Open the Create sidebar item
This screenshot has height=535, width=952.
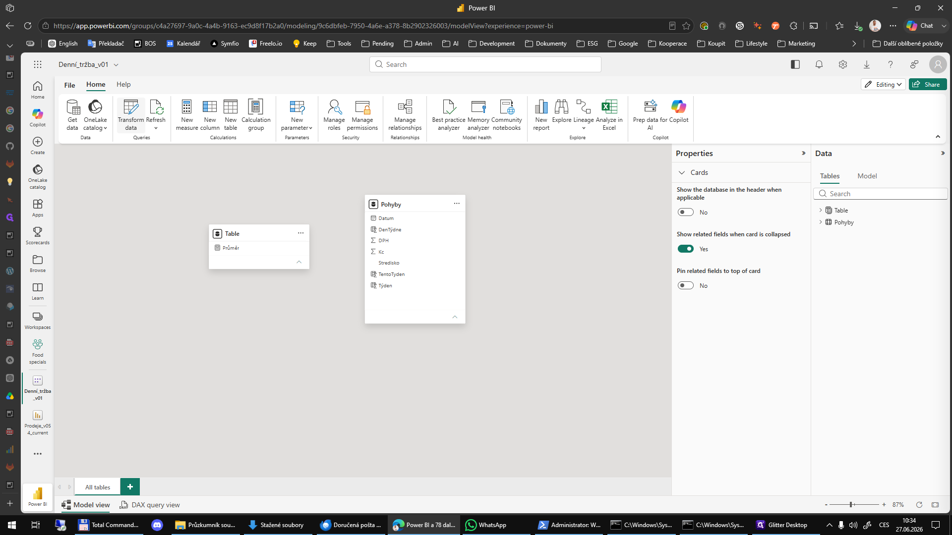point(38,146)
